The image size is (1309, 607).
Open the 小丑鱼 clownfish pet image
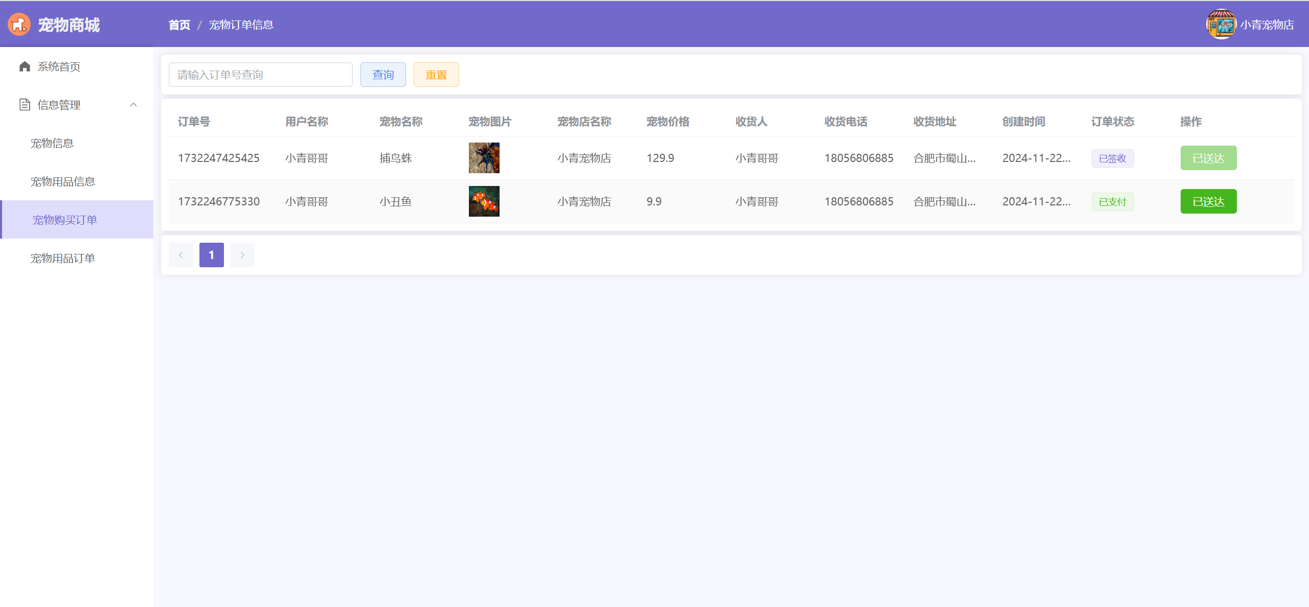tap(484, 201)
